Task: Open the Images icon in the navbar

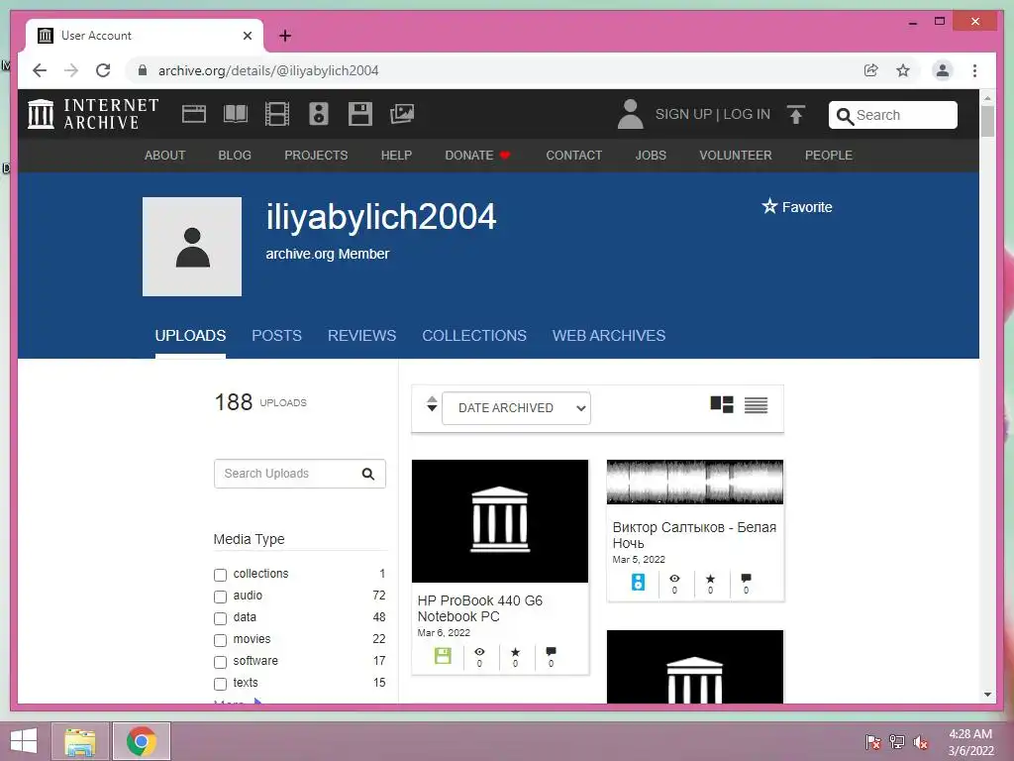Action: [x=402, y=114]
